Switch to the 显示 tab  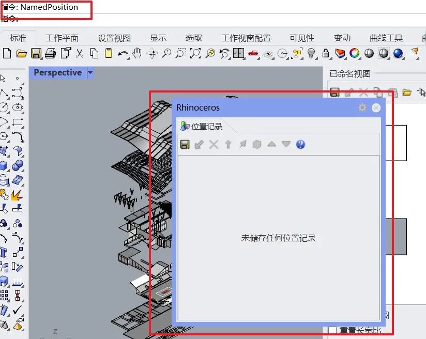[158, 38]
